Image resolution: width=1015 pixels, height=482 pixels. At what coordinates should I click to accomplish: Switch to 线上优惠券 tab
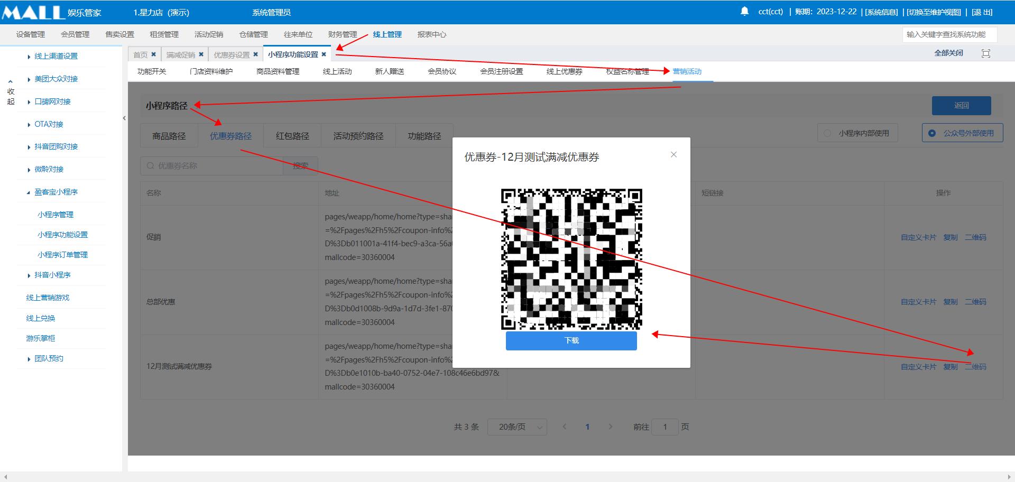click(564, 71)
